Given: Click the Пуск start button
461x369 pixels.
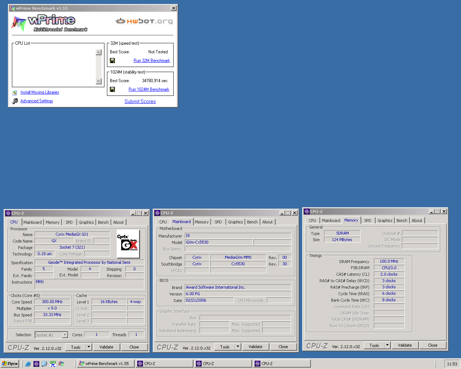Looking at the screenshot, I should pos(10,364).
